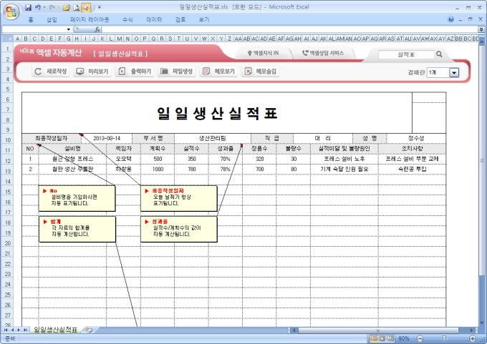The height and width of the screenshot is (344, 487).
Task: Switch to Normal view icon in status bar
Action: pos(375,338)
